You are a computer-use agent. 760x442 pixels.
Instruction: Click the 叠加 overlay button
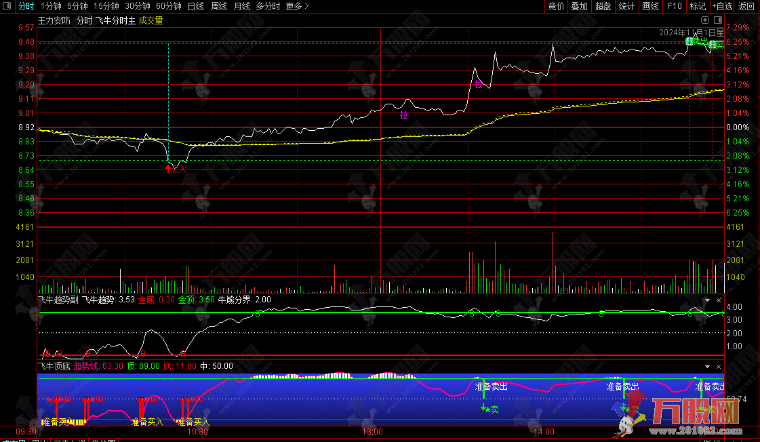(x=579, y=6)
